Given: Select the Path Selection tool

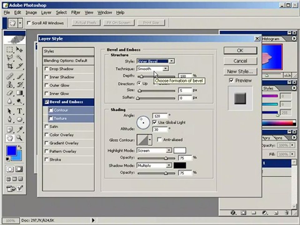Looking at the screenshot, I should (10, 111).
